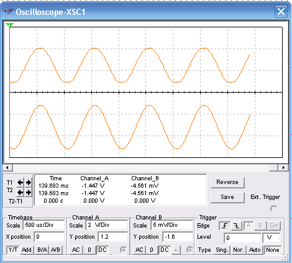Click Channel A Scale field
The width and height of the screenshot is (292, 263).
107,225
